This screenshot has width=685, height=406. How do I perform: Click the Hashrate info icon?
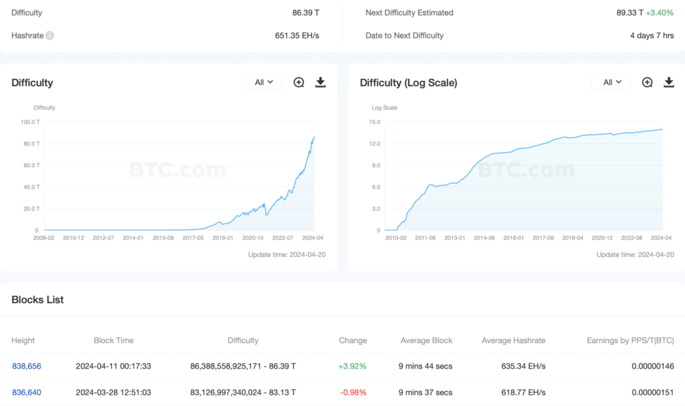50,35
